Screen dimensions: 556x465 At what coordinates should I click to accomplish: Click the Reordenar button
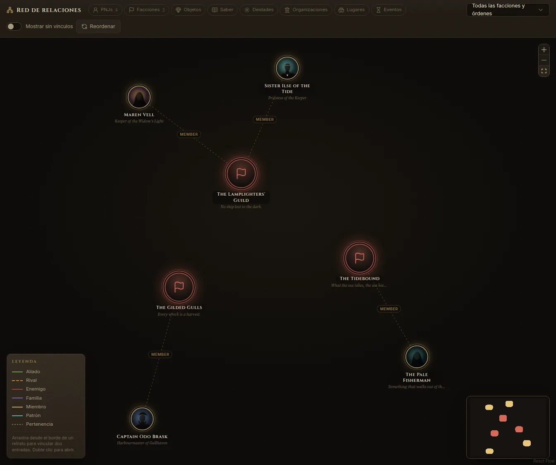pos(98,26)
